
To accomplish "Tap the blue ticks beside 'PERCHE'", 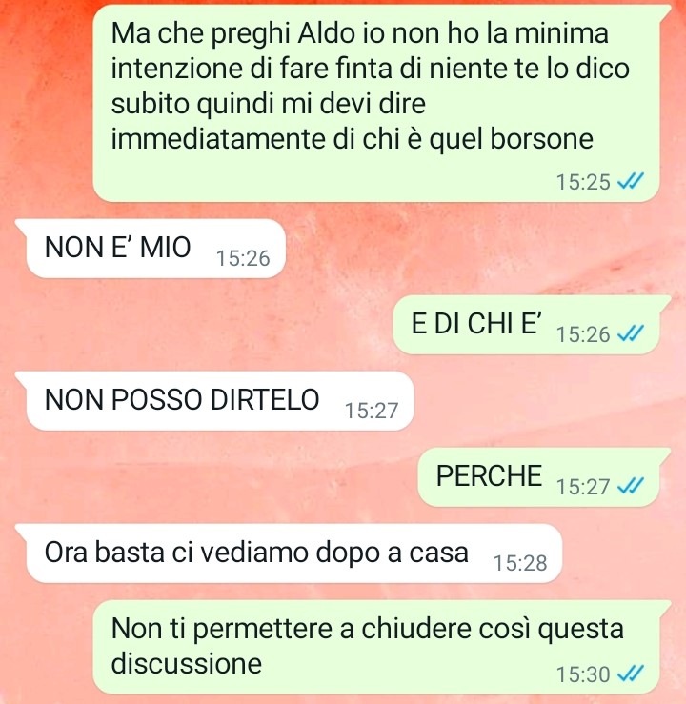I will [x=631, y=486].
